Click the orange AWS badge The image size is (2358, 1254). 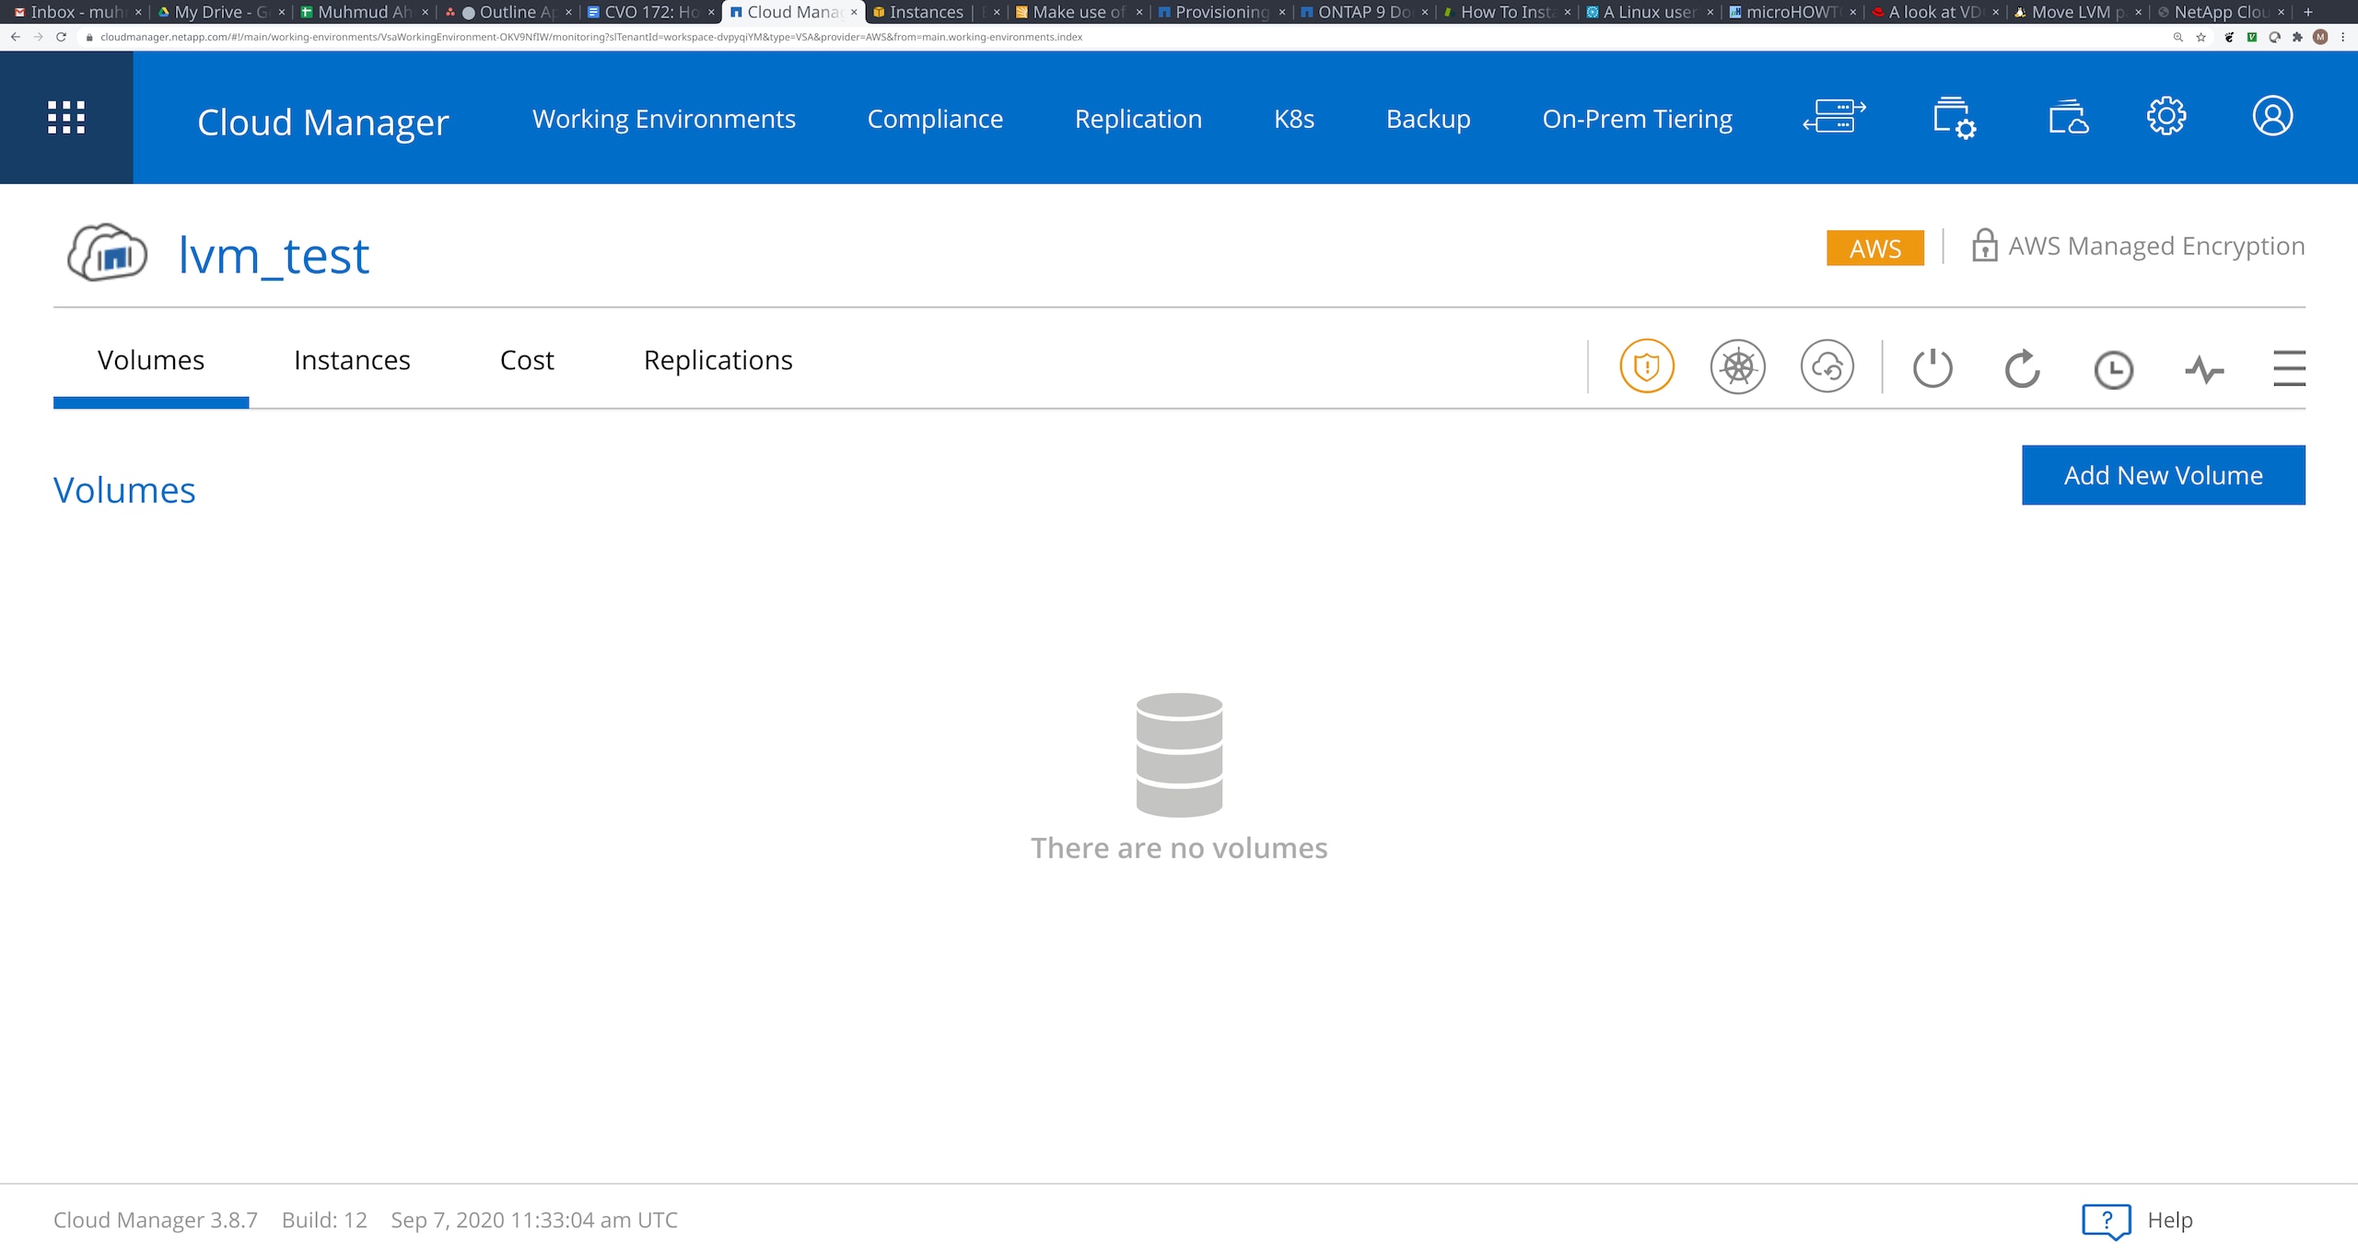click(1875, 248)
